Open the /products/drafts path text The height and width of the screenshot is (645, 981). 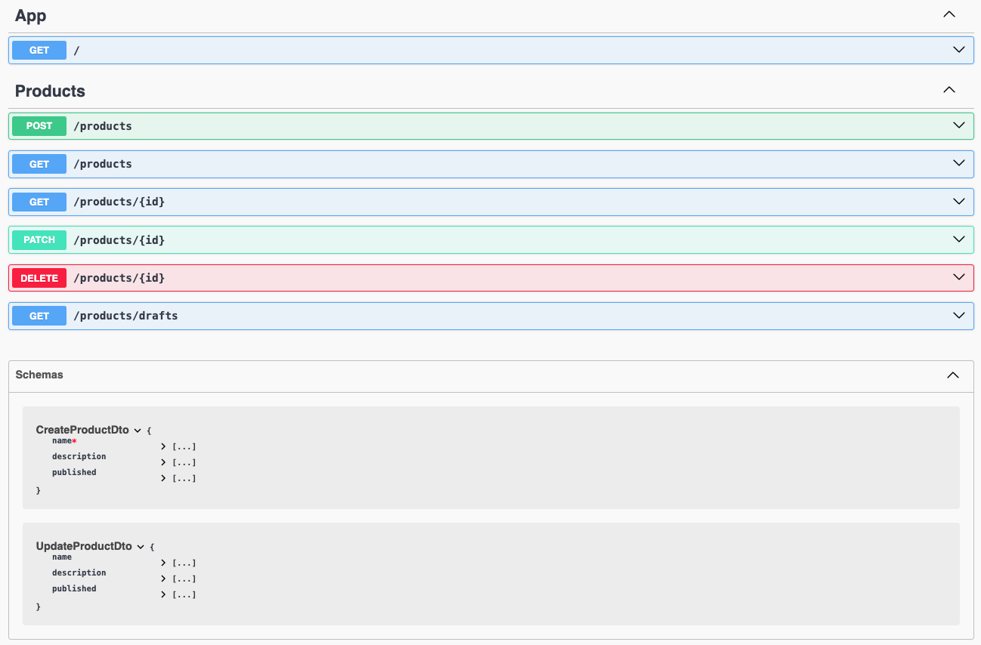[125, 316]
